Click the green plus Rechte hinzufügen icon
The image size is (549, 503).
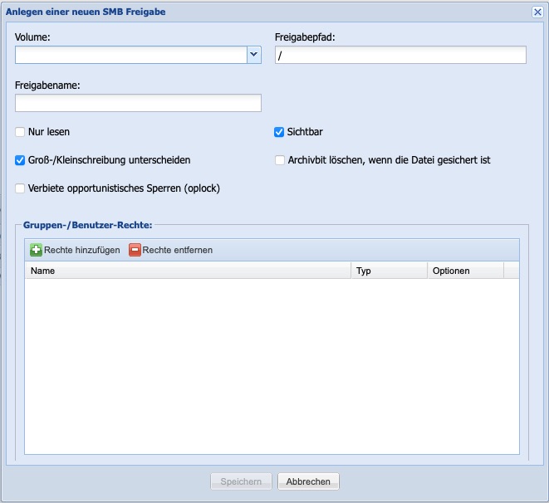37,250
